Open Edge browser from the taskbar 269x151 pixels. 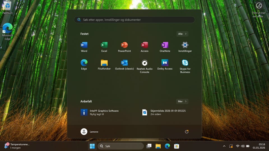tap(167, 146)
